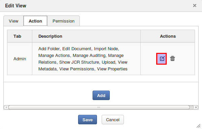The image size is (202, 129).
Task: Click the grip marks at the scrollbar center
Action: coord(99,107)
